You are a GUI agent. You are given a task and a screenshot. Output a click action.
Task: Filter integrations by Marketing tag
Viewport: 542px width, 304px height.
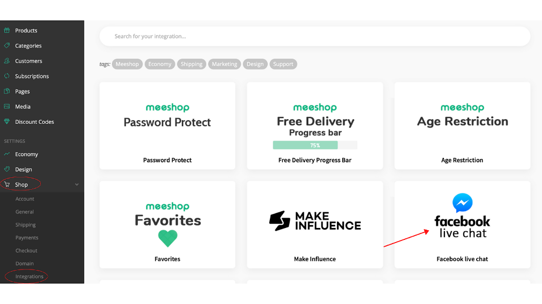(x=225, y=64)
